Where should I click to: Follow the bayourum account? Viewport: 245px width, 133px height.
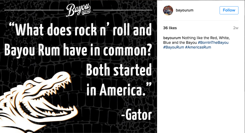[x=229, y=10]
